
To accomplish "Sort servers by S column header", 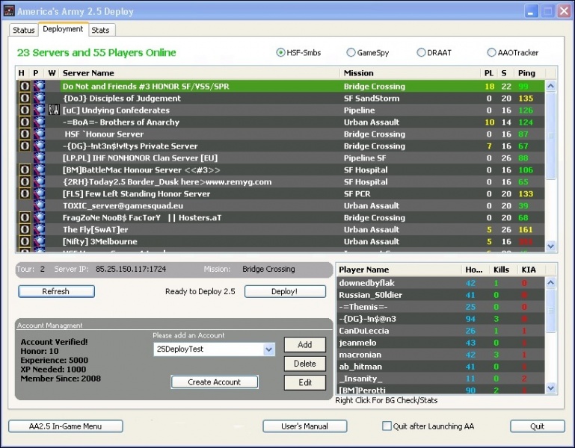I will coord(505,73).
